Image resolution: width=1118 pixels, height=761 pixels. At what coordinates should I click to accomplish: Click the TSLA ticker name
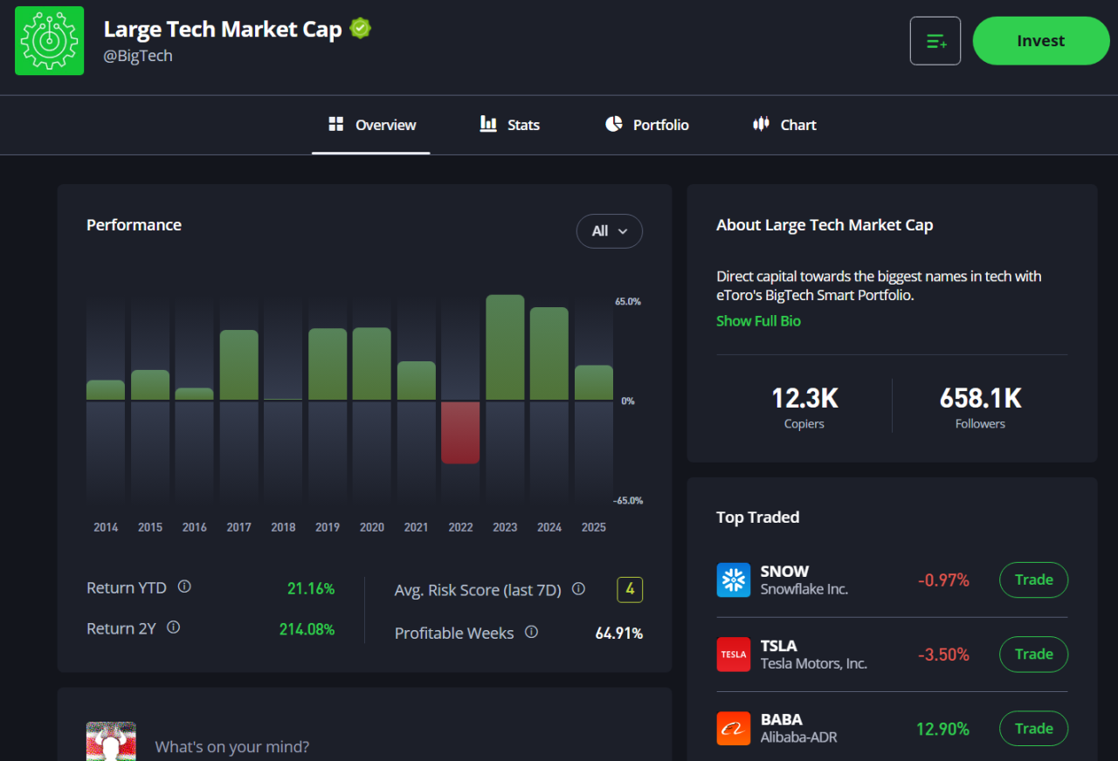point(779,646)
